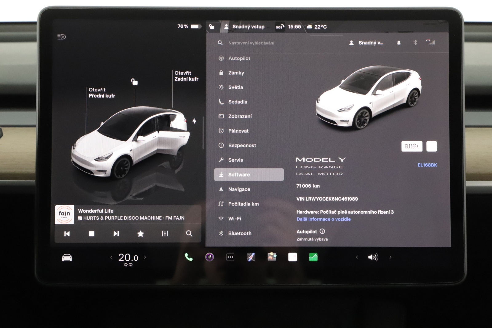The height and width of the screenshot is (328, 492).
Task: Open the dashcam camera app
Action: (x=209, y=257)
